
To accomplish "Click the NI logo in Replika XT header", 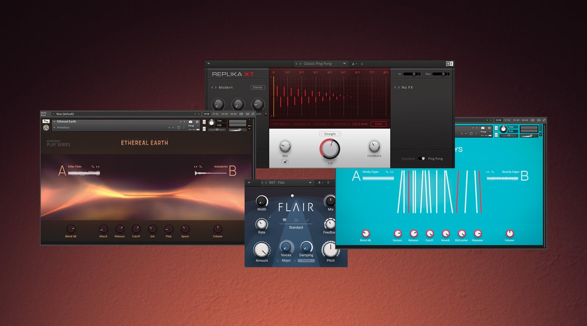I will click(x=449, y=64).
